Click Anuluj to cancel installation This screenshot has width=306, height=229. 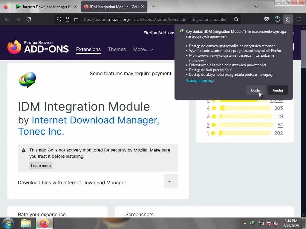click(x=278, y=90)
